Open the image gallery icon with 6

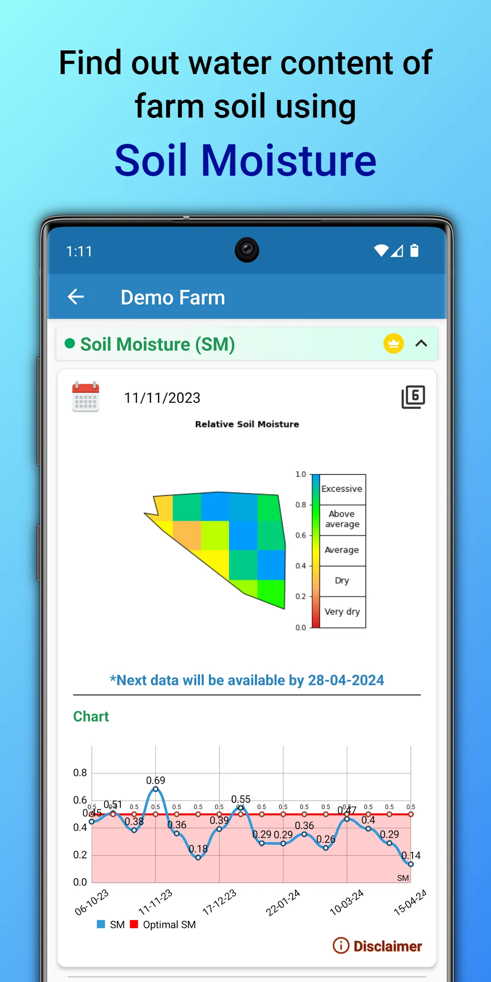[413, 397]
